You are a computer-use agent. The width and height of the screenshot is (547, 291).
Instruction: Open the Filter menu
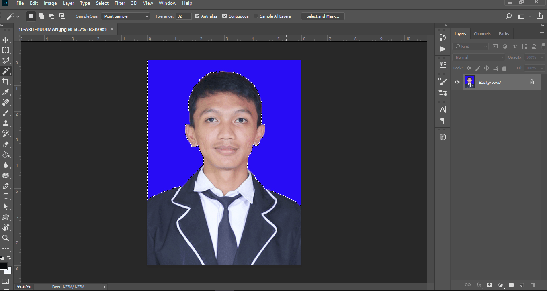click(120, 3)
